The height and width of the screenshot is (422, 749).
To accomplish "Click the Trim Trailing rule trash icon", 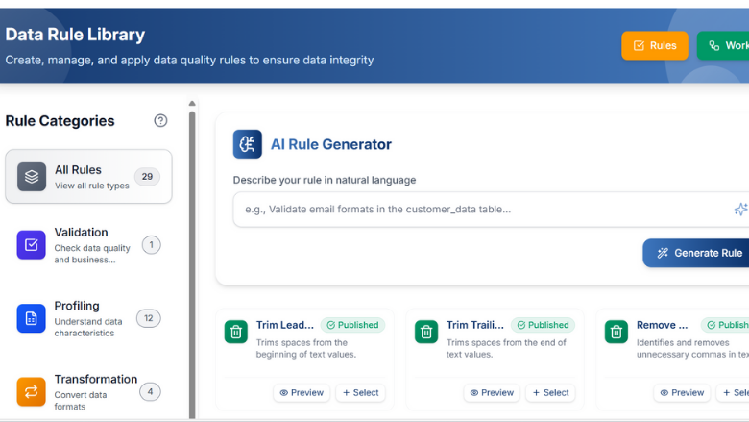I will tap(425, 332).
